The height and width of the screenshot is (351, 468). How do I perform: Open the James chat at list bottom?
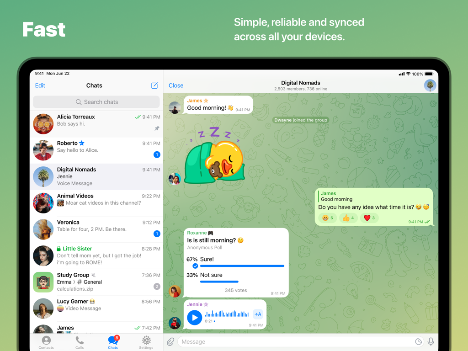click(x=96, y=328)
